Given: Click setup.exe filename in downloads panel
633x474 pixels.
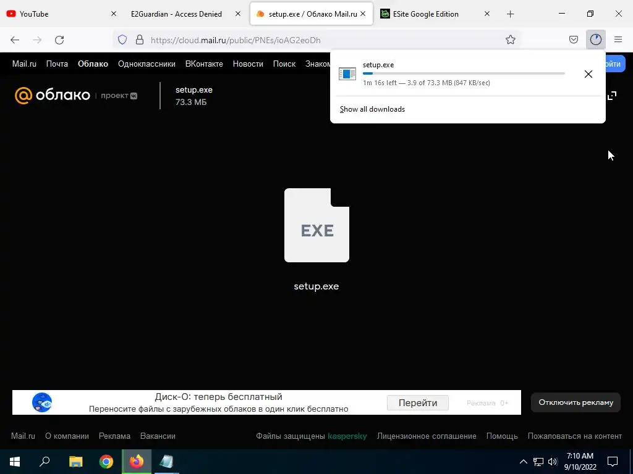Looking at the screenshot, I should (x=378, y=64).
